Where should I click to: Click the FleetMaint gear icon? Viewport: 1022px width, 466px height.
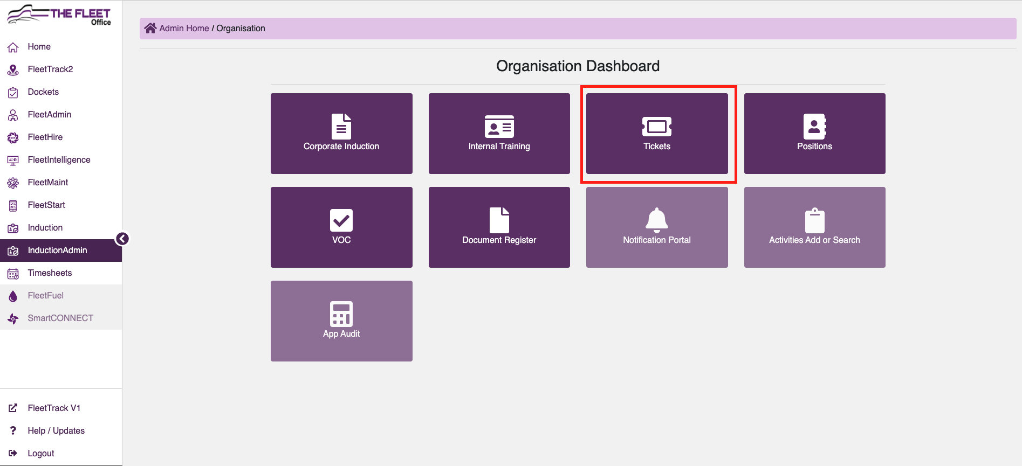pos(13,183)
